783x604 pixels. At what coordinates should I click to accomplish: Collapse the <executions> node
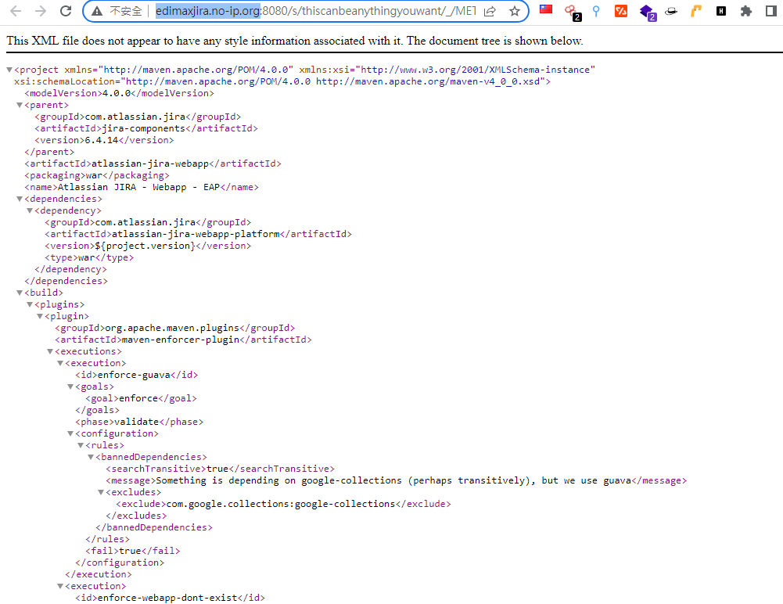[x=50, y=352]
